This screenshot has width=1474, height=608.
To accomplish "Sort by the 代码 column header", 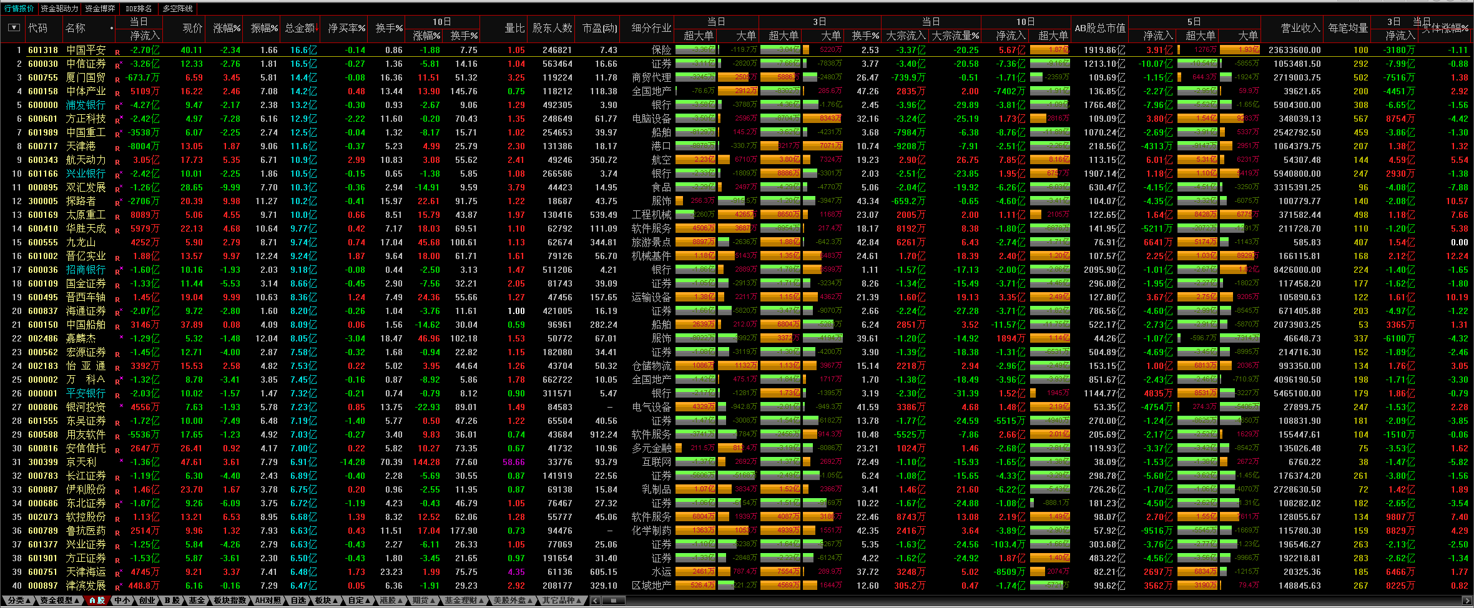I will coord(37,28).
